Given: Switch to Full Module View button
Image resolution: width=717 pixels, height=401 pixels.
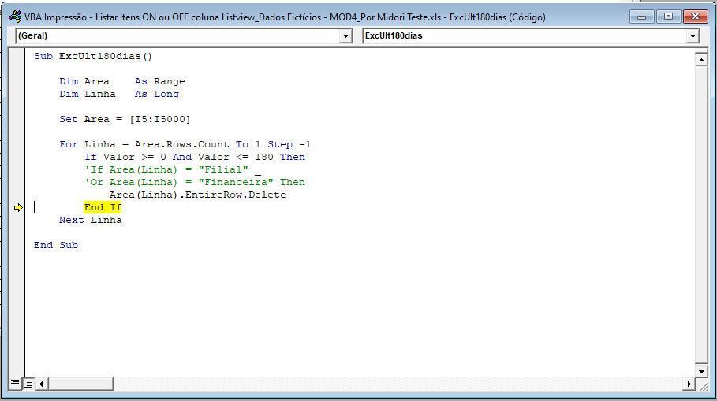Looking at the screenshot, I should pos(28,384).
